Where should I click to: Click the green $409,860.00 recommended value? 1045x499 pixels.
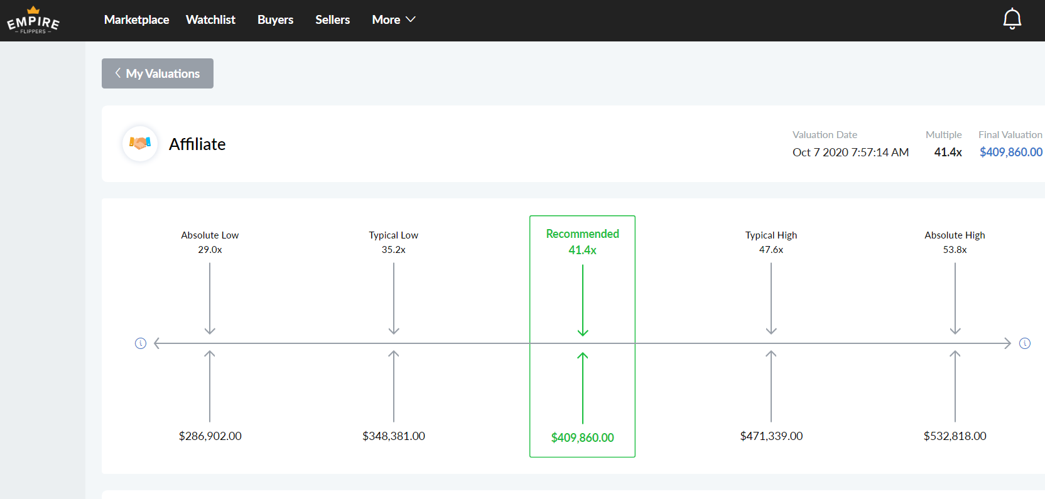pyautogui.click(x=582, y=437)
